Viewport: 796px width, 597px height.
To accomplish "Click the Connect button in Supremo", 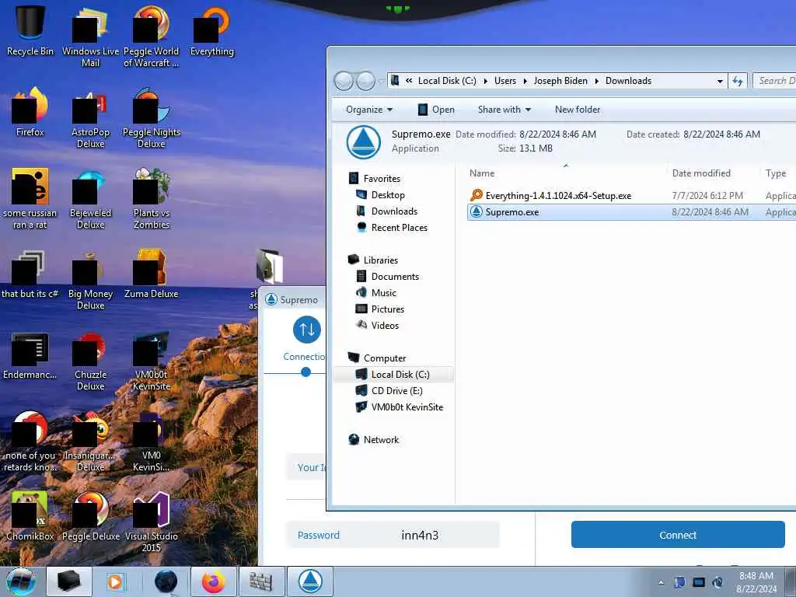I will click(678, 535).
